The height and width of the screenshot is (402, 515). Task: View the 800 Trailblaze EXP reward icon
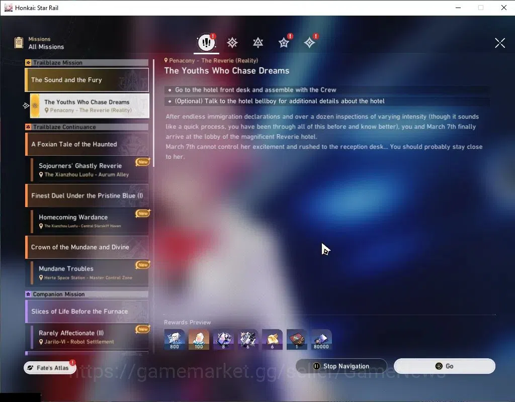pos(175,340)
